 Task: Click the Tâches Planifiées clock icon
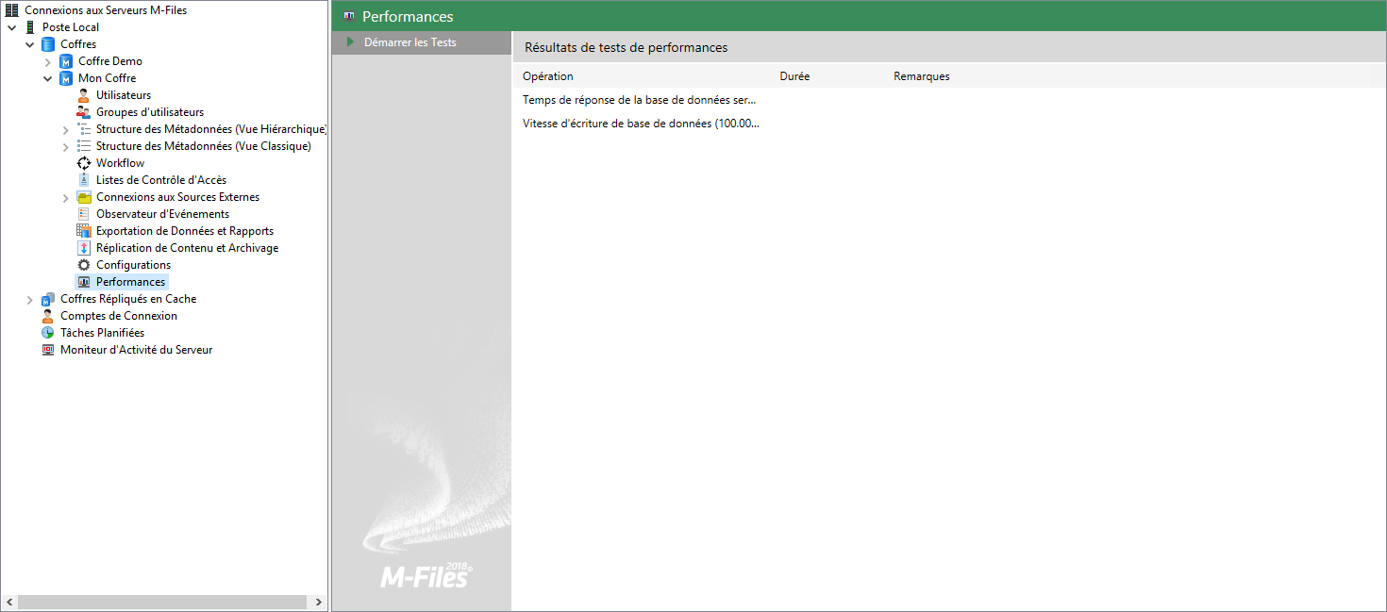point(48,333)
